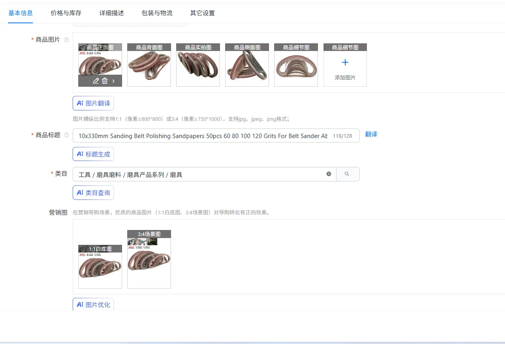Move the 商品正面图 image using right chevron
The width and height of the screenshot is (505, 344).
coord(114,81)
